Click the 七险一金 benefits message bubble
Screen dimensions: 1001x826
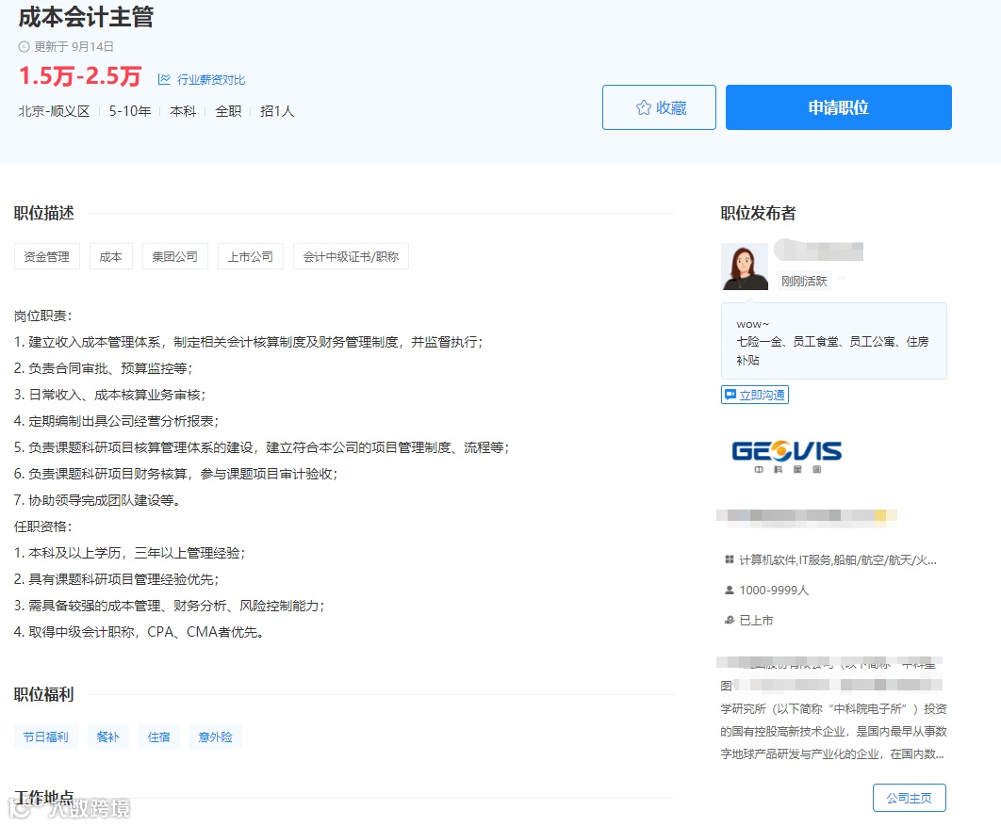(834, 341)
